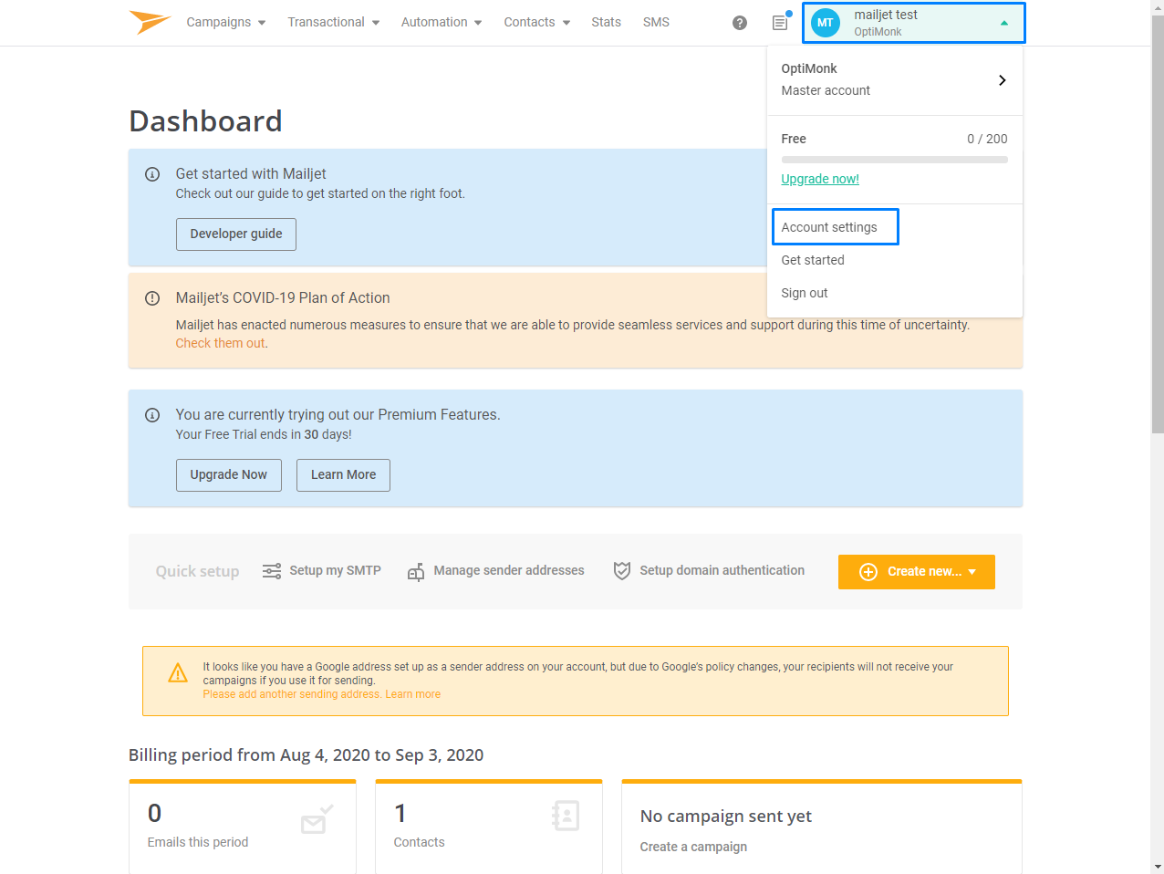Click the address book icon in Contacts card

click(x=566, y=816)
